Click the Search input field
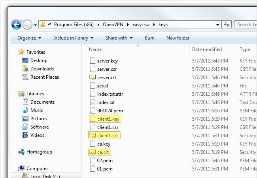The width and height of the screenshot is (257, 178). (x=246, y=25)
